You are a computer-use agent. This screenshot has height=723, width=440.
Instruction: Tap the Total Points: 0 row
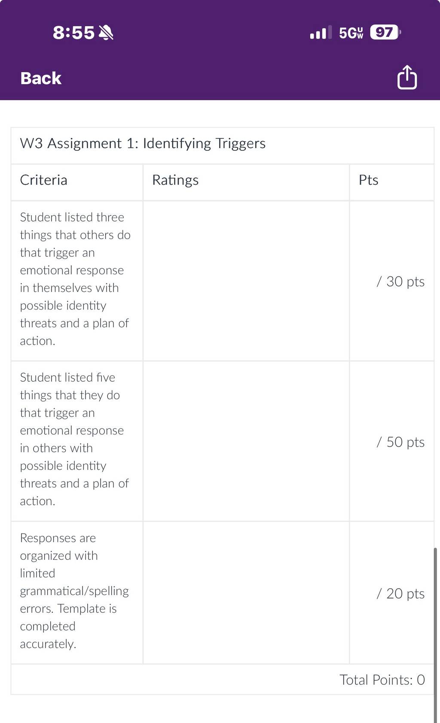point(223,680)
